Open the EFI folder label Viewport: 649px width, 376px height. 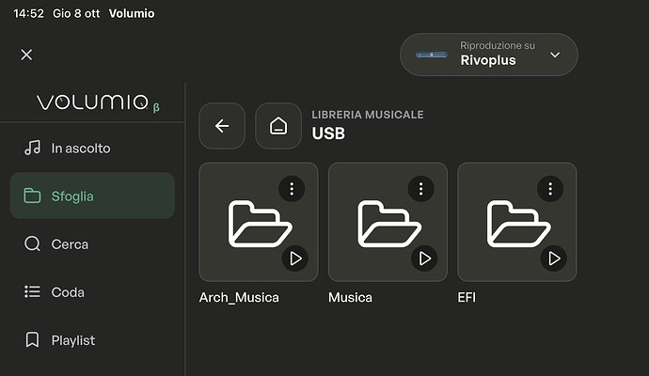click(467, 297)
